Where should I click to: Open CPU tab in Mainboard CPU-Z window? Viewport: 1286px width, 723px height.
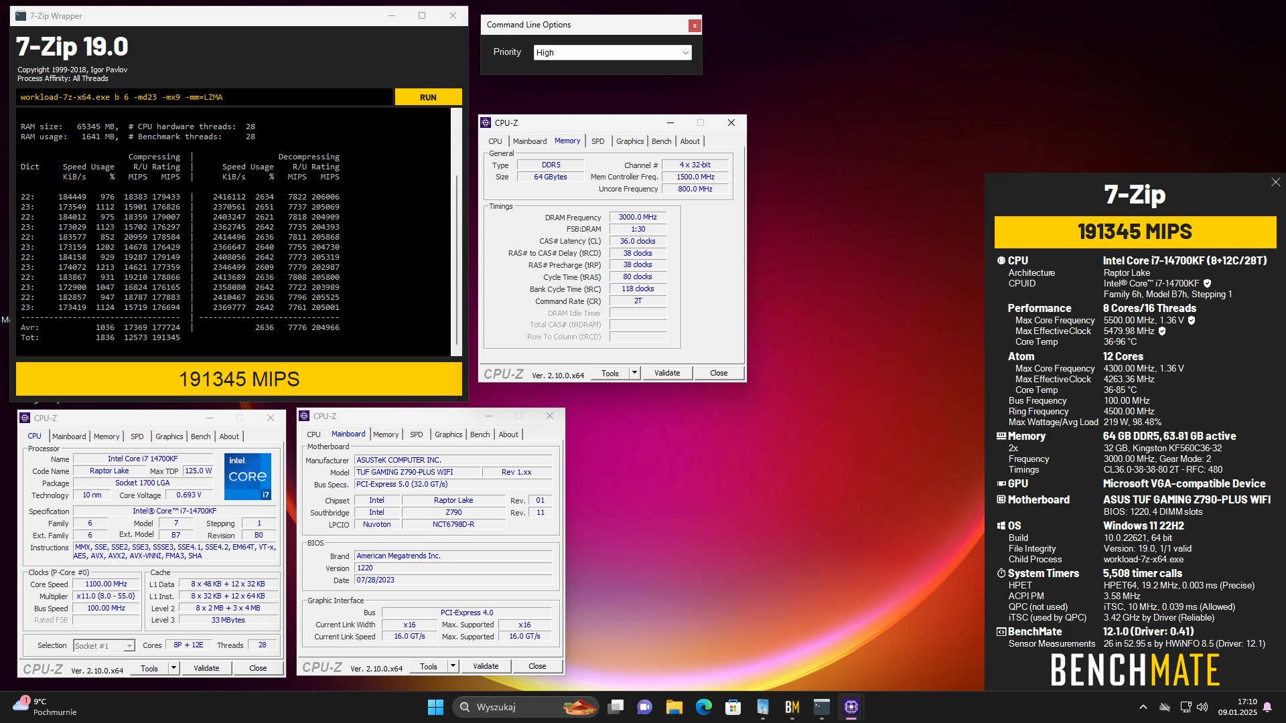pos(313,434)
